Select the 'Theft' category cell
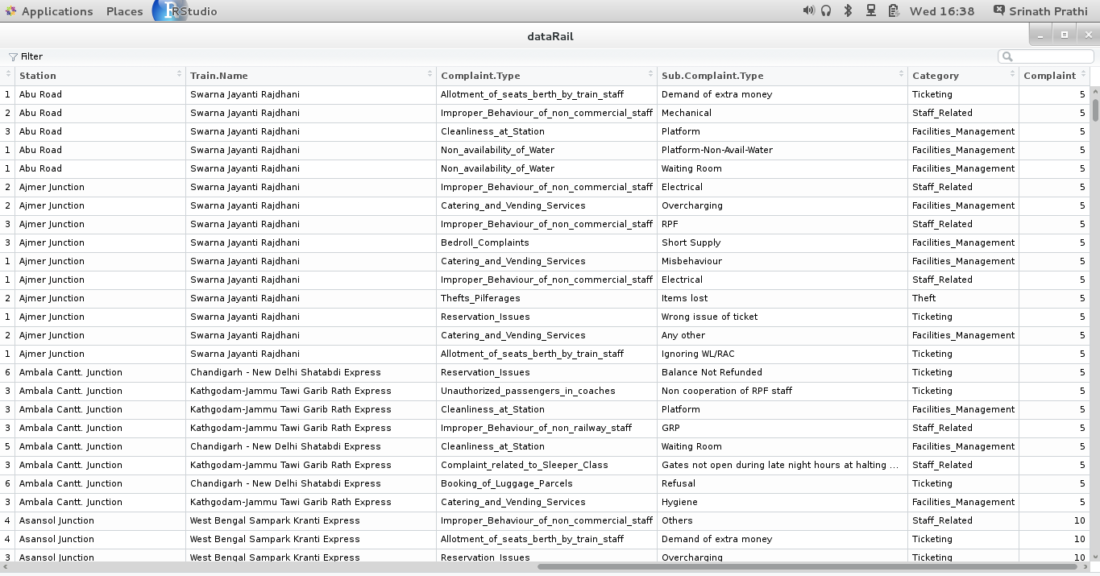Viewport: 1100px width, 576px height. coord(963,298)
